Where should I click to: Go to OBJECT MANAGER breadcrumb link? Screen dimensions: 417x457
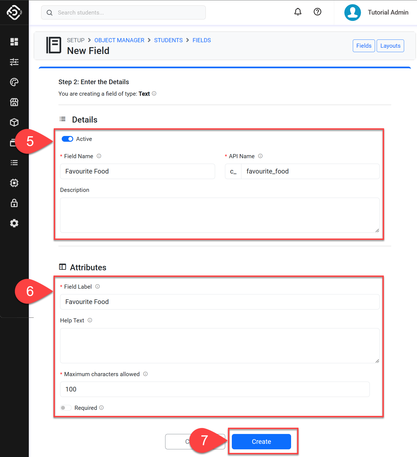click(119, 40)
